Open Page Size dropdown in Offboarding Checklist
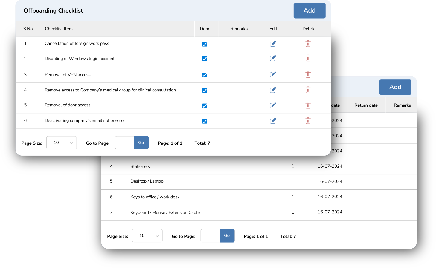This screenshot has width=436, height=268. 62,143
